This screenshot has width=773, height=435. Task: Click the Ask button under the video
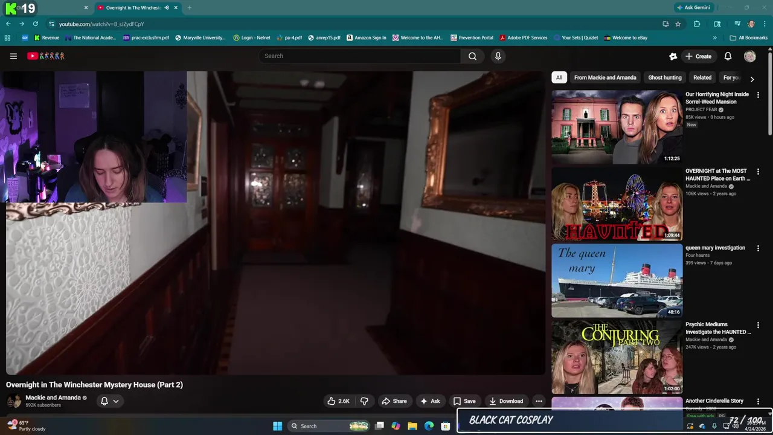click(x=430, y=401)
